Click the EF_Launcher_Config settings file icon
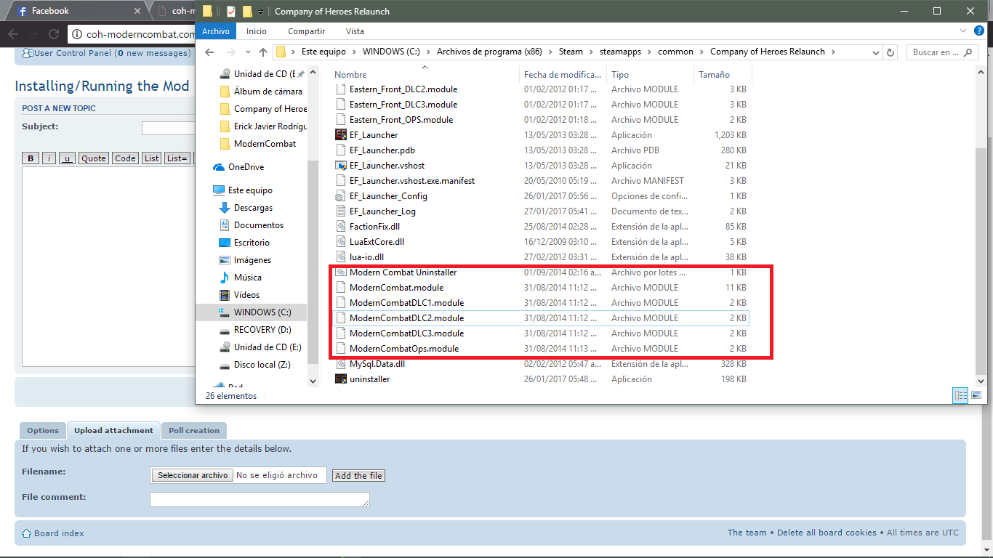Image resolution: width=993 pixels, height=558 pixels. click(x=340, y=196)
